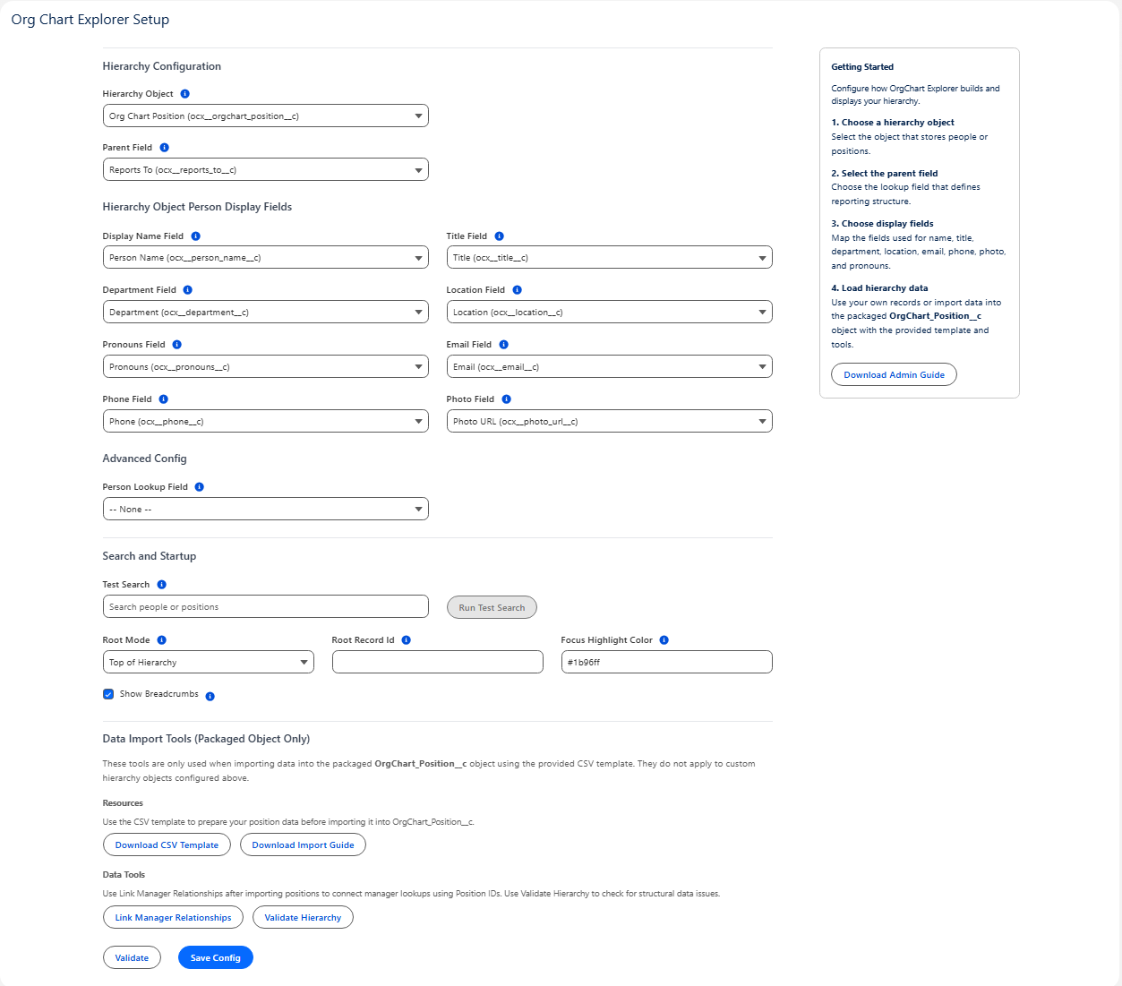Click '3. Choose display fields' step

coord(882,224)
